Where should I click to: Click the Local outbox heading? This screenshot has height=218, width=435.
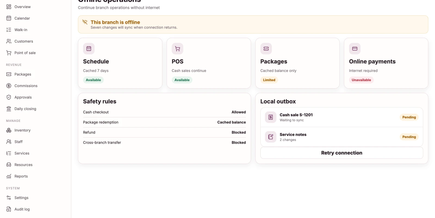(278, 102)
